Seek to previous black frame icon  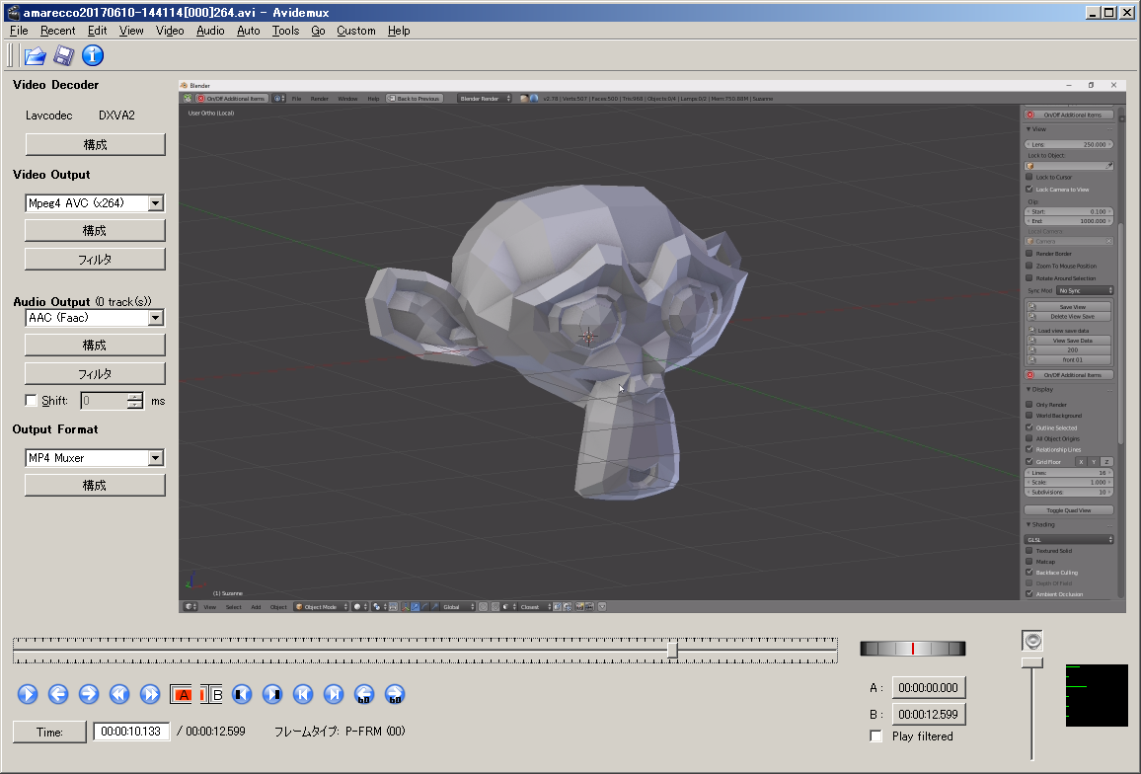(x=243, y=695)
